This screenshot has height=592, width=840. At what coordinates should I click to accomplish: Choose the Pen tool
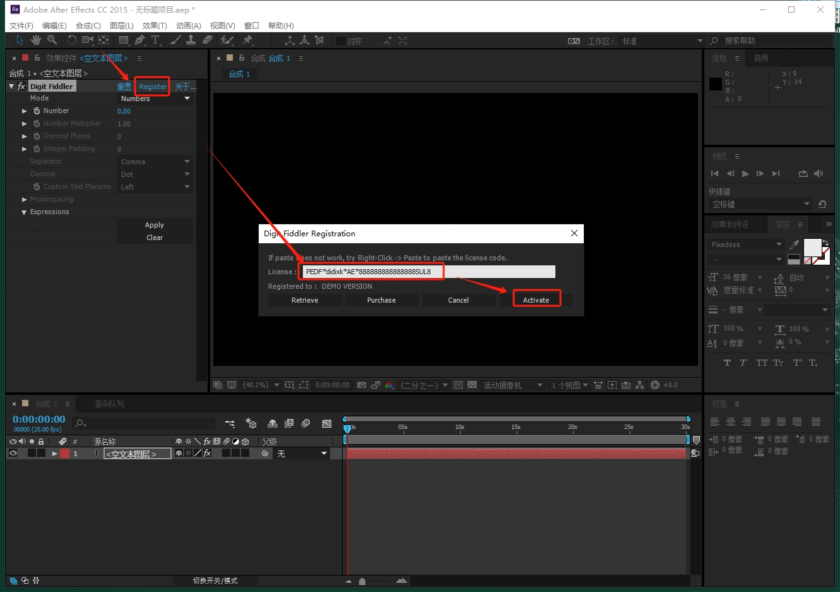(x=139, y=40)
